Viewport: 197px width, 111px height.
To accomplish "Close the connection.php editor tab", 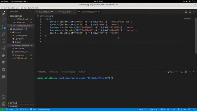I will point(99,12).
